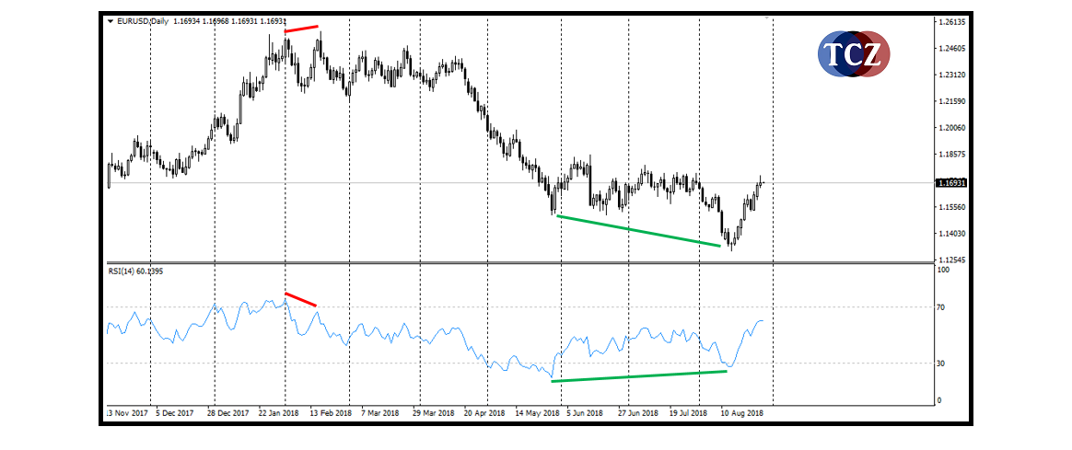Click RSI scale value 100
This screenshot has height=450, width=1072.
click(x=945, y=271)
